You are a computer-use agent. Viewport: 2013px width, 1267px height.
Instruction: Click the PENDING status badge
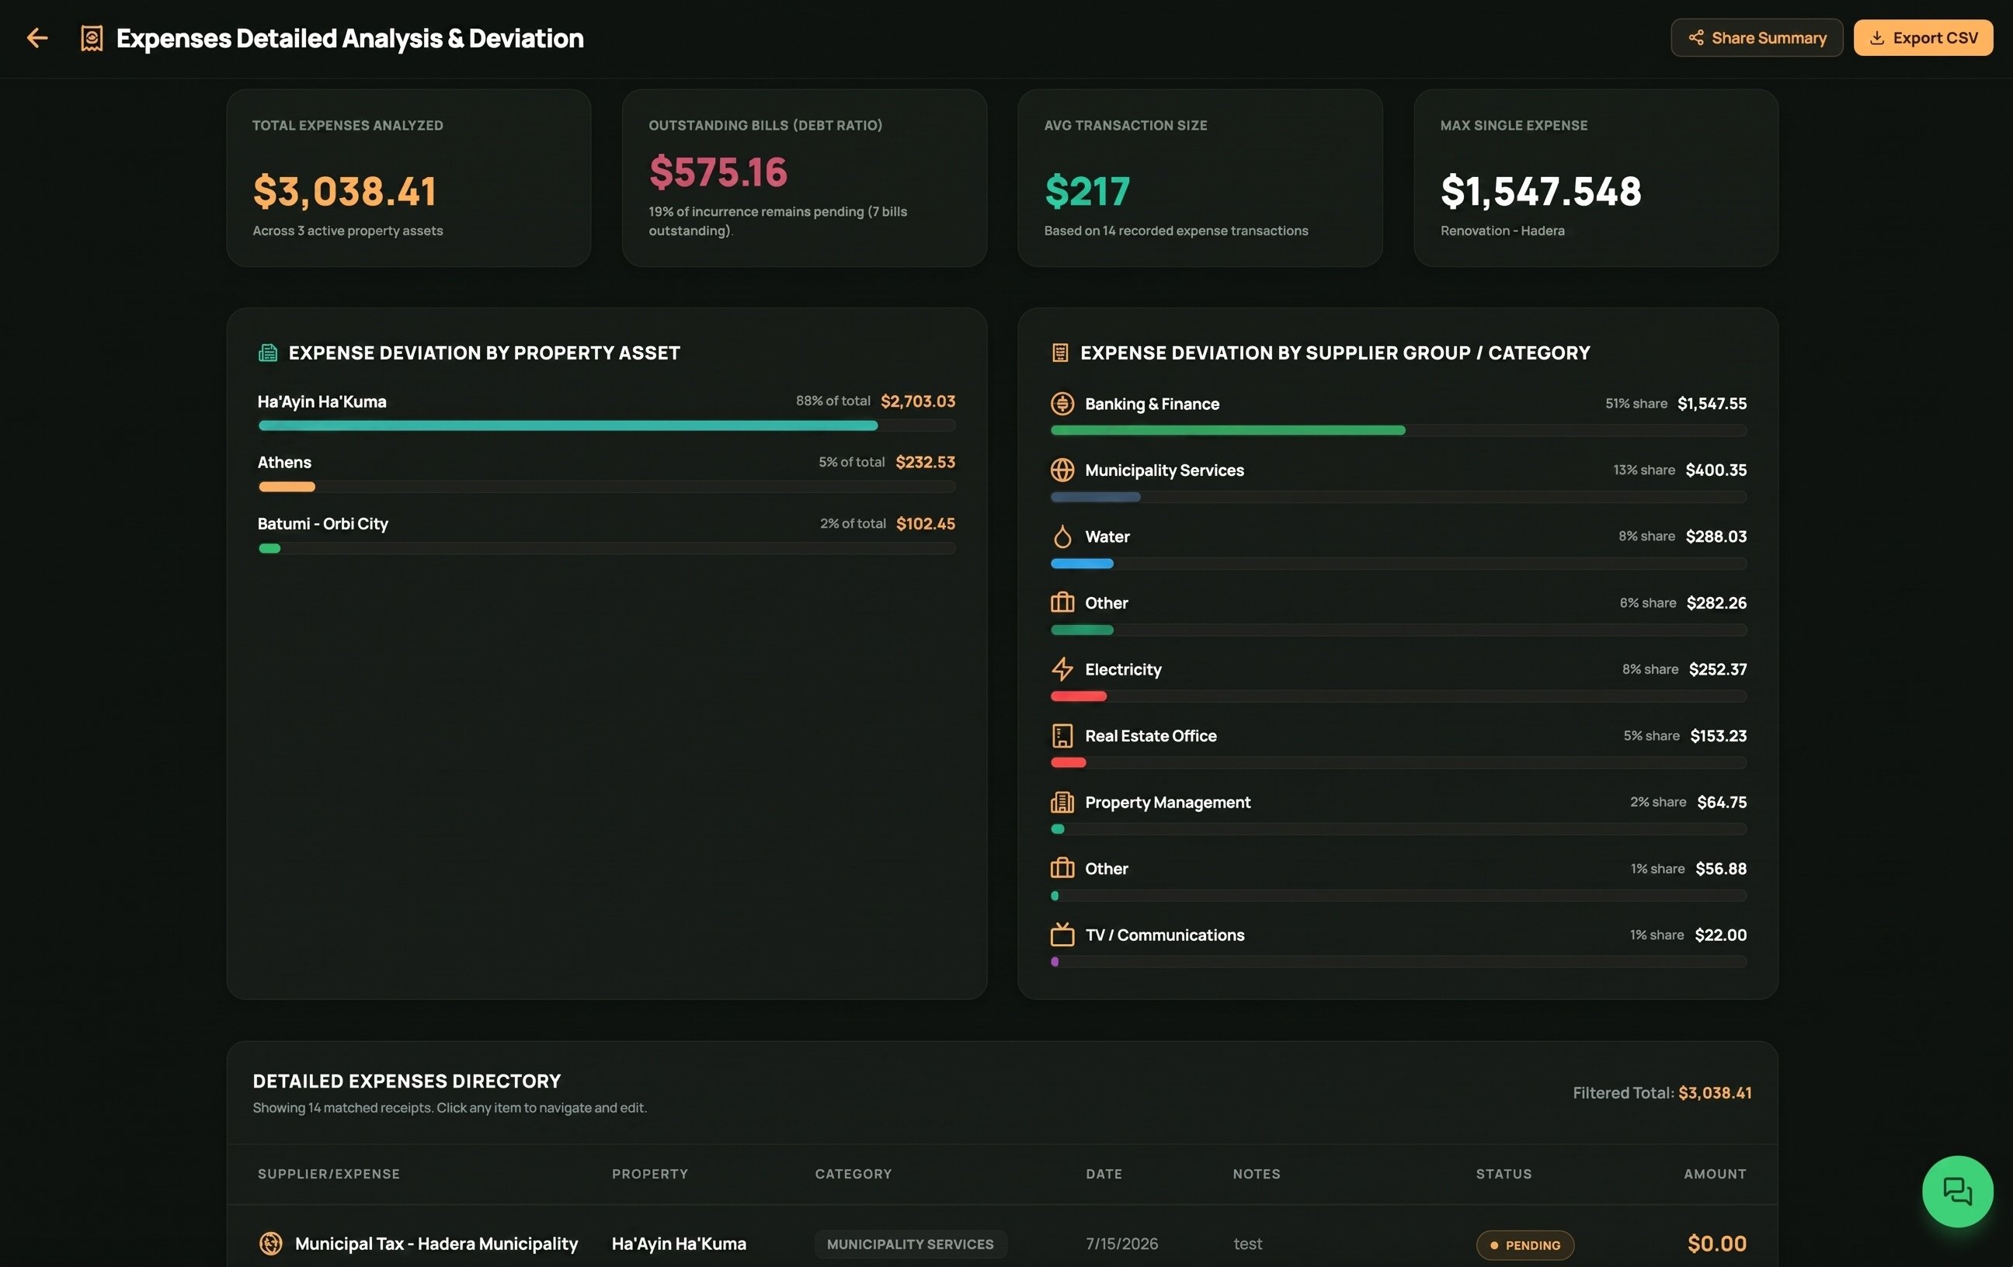1525,1245
